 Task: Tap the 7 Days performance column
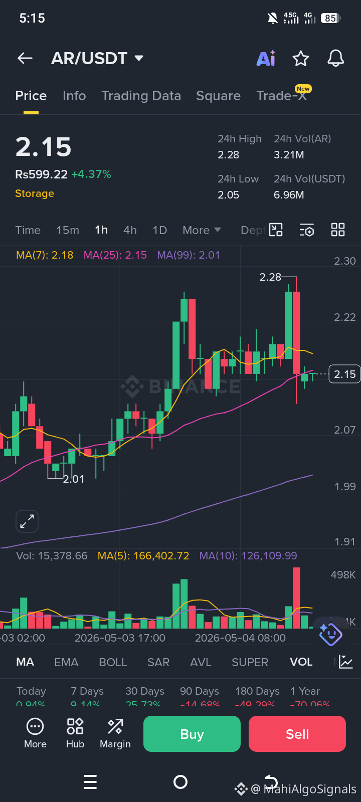coord(87,697)
